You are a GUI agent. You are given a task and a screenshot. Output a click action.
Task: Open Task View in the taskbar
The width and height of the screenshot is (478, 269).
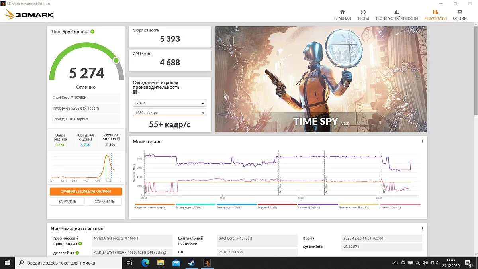[x=129, y=263]
